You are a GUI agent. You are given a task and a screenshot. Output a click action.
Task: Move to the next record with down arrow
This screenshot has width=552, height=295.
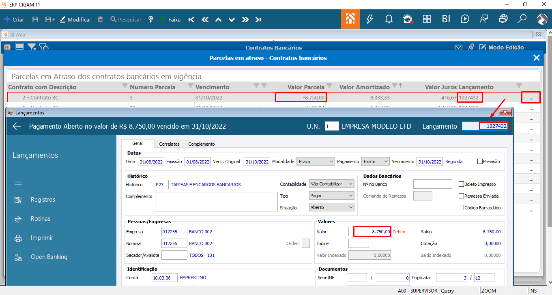click(232, 19)
